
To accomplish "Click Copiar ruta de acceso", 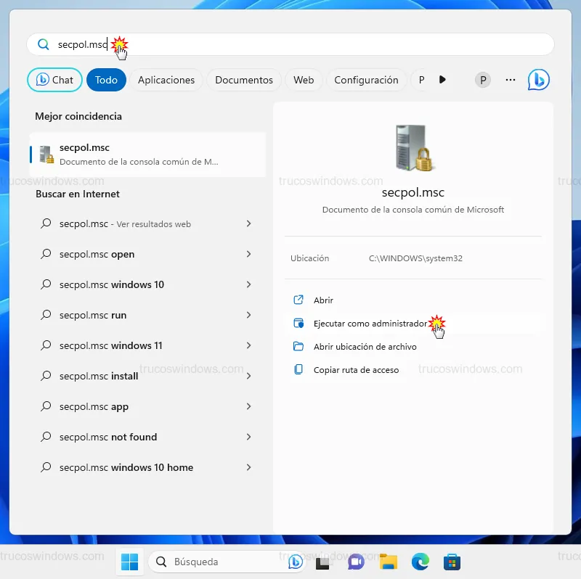I will click(356, 370).
